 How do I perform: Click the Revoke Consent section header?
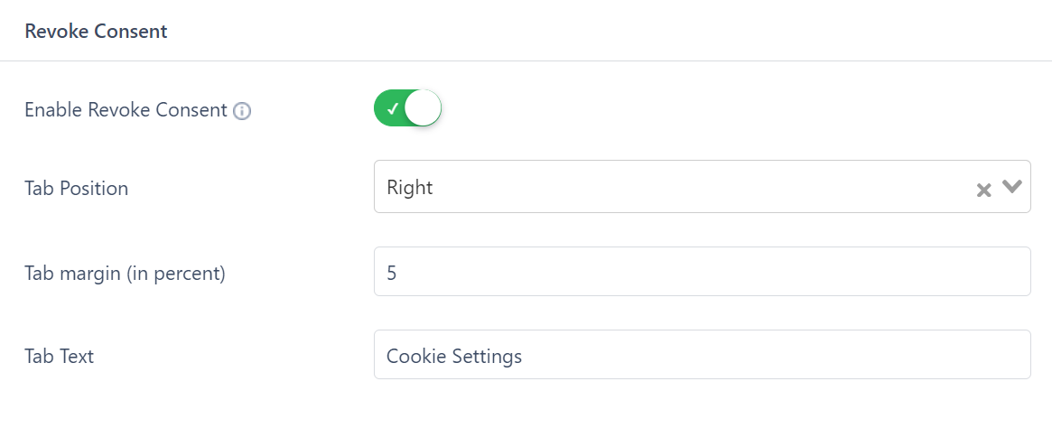(x=96, y=31)
